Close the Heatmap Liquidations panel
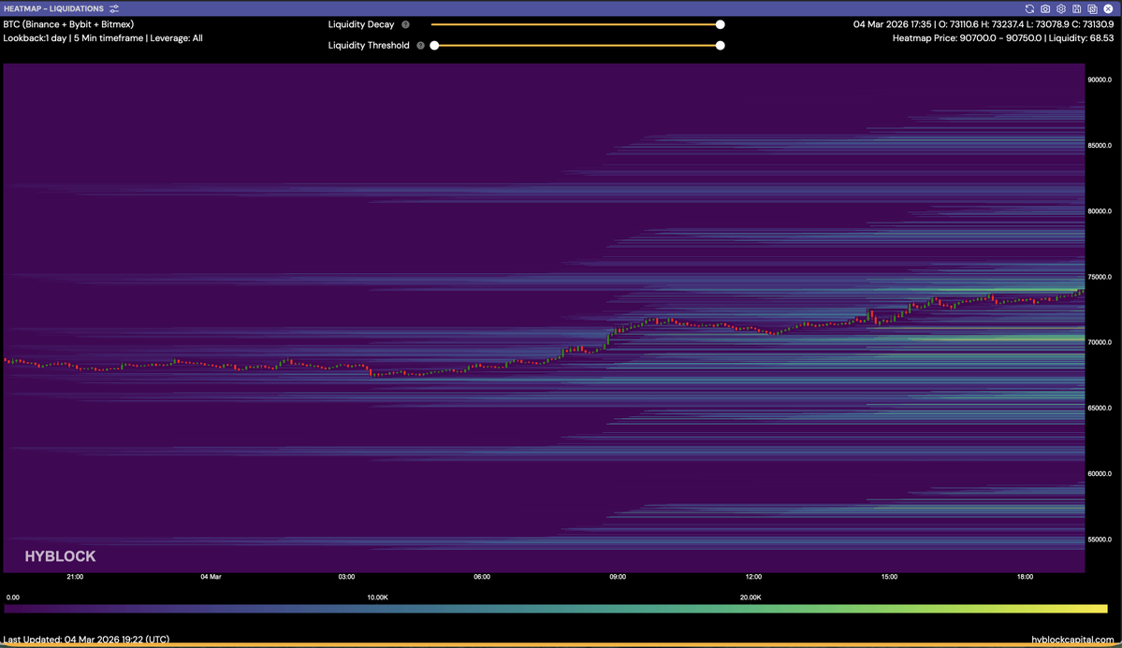The width and height of the screenshot is (1122, 648). pyautogui.click(x=1108, y=8)
